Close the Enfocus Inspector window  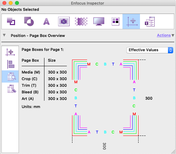[4, 3]
